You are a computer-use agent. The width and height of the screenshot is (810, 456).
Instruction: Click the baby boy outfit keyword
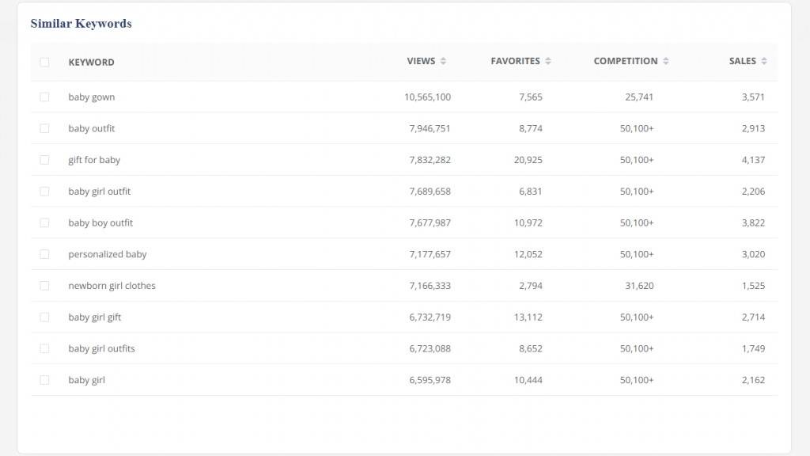tap(100, 223)
